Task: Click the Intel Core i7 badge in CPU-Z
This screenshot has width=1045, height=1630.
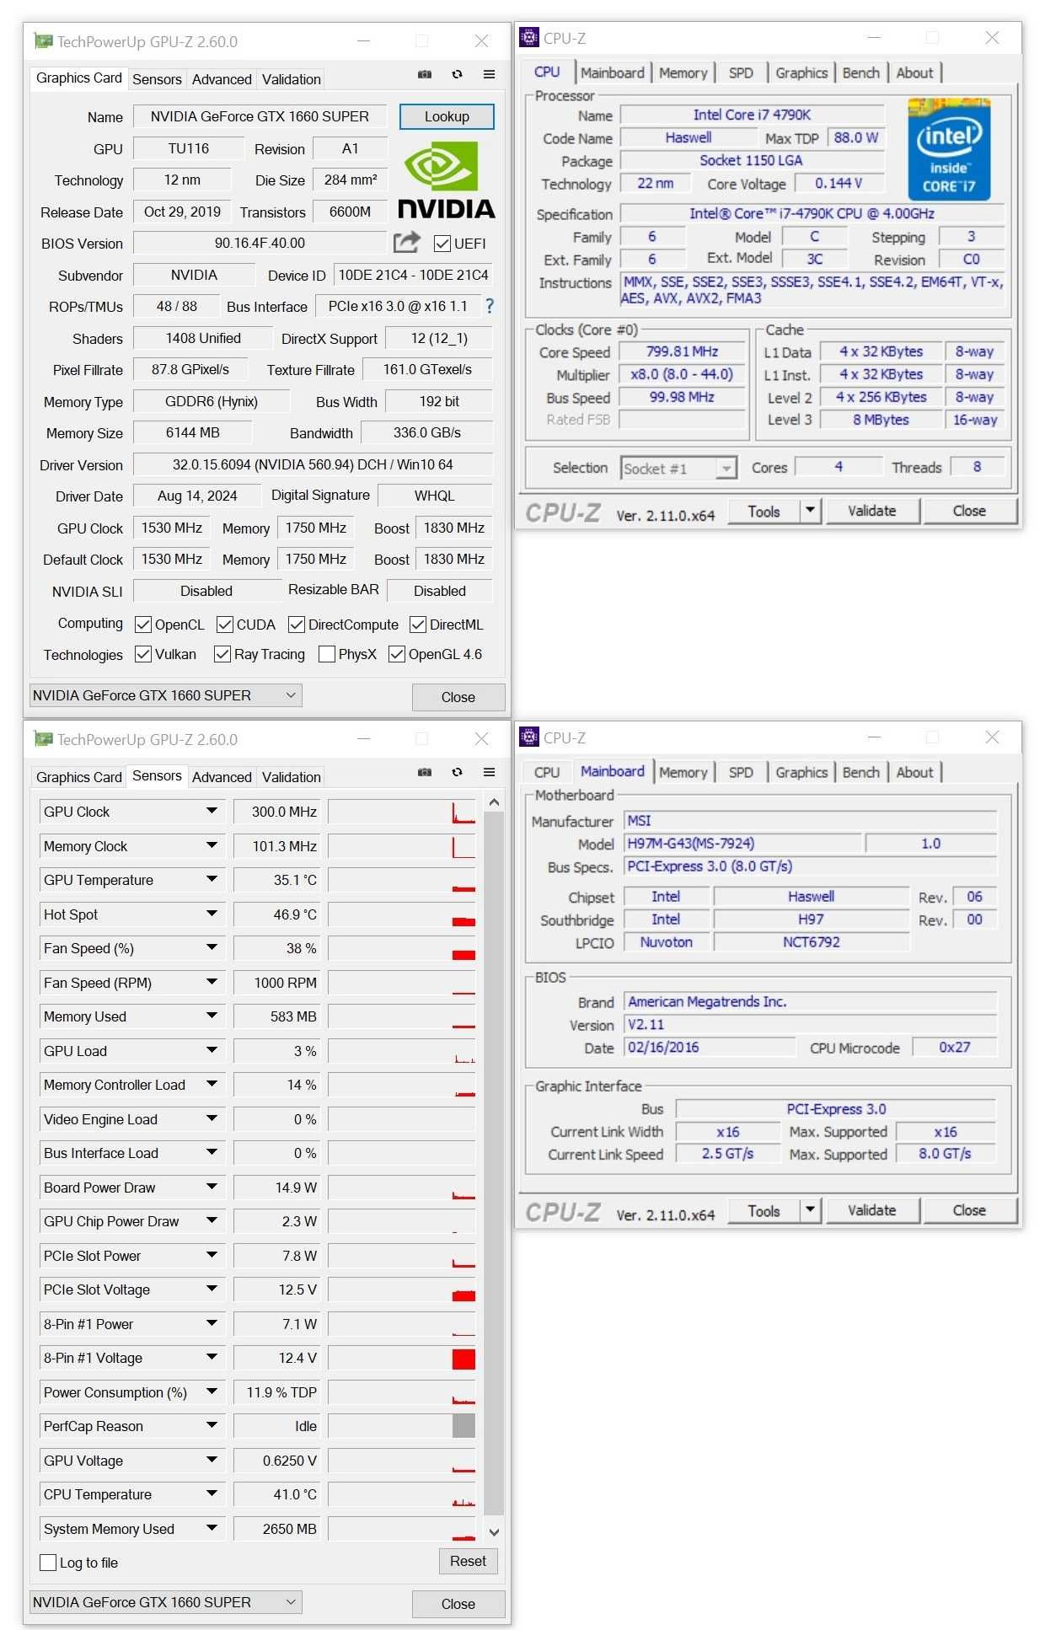Action: click(949, 150)
